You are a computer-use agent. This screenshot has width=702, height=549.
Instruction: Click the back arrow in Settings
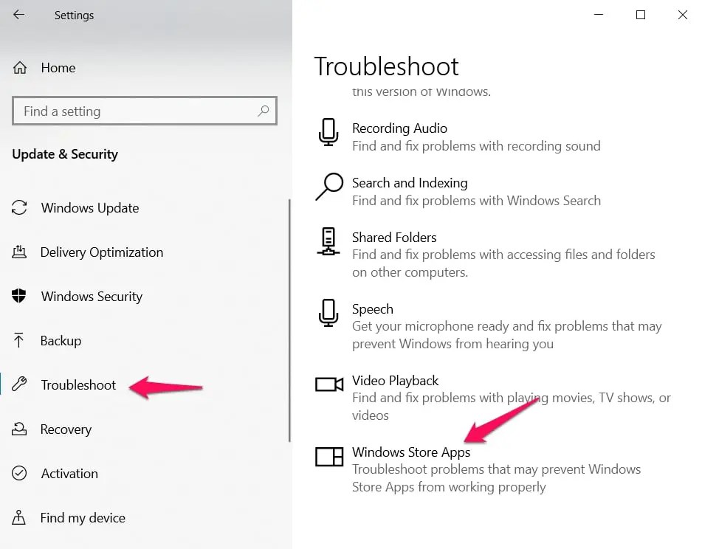tap(18, 15)
